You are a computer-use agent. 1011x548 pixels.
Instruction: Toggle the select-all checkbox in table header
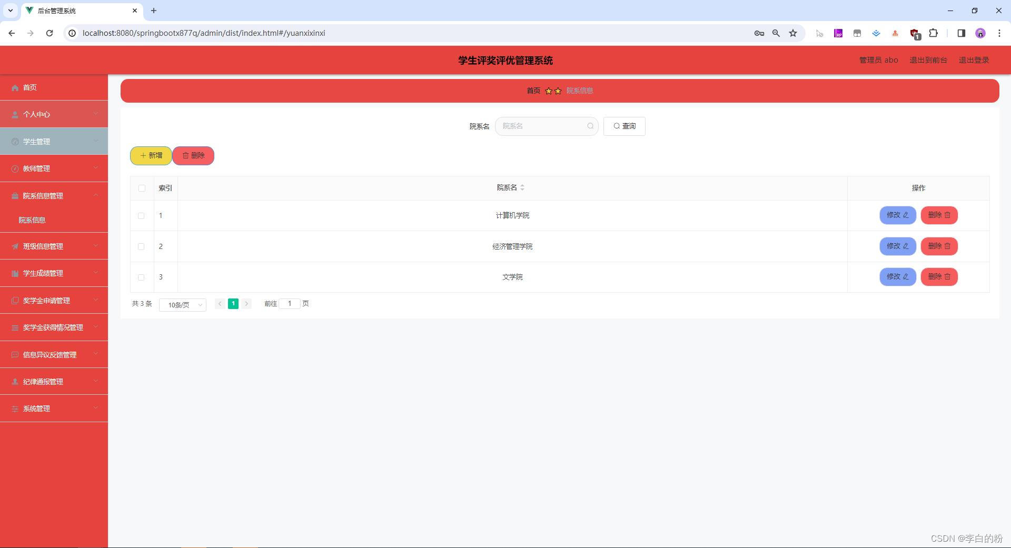point(142,188)
